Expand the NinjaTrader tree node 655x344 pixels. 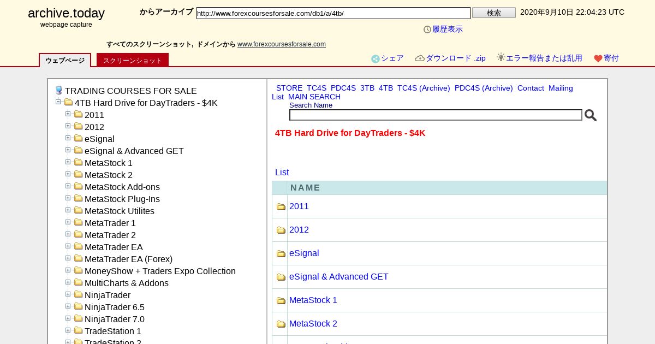[68, 294]
